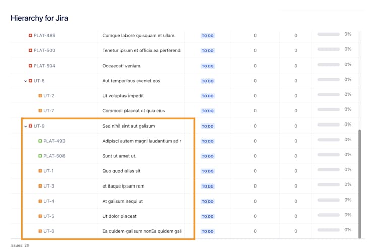Click the orange issue icon beside UT-2

pos(40,96)
